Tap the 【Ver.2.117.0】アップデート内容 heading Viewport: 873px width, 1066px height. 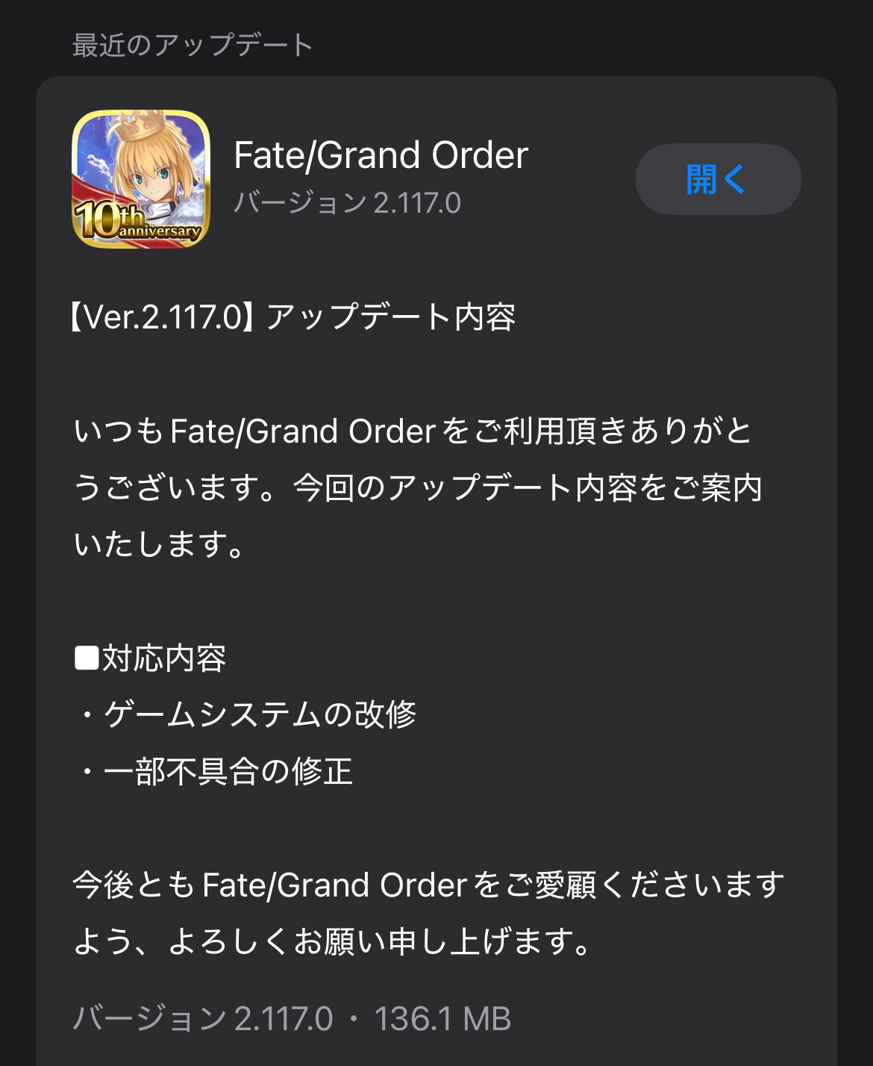pos(292,317)
